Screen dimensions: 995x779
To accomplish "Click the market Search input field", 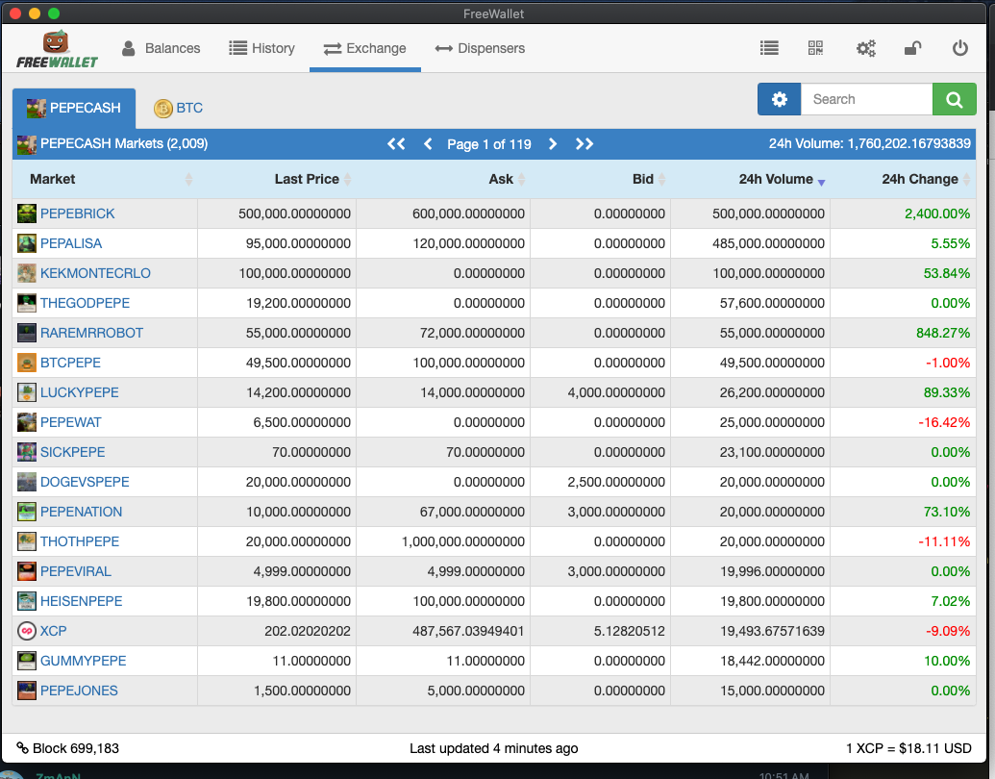I will coord(867,99).
